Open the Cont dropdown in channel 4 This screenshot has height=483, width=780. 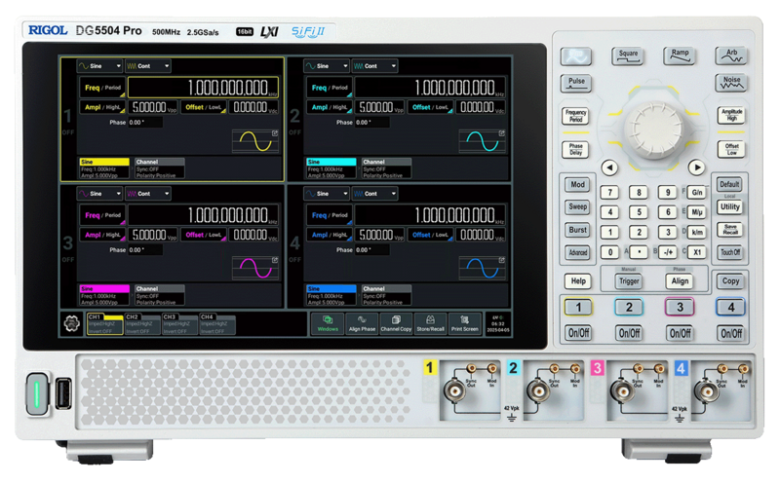(x=374, y=194)
